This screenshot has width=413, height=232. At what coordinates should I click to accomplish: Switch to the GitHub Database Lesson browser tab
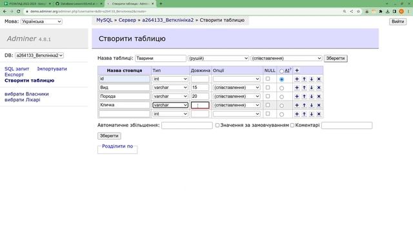[x=78, y=4]
